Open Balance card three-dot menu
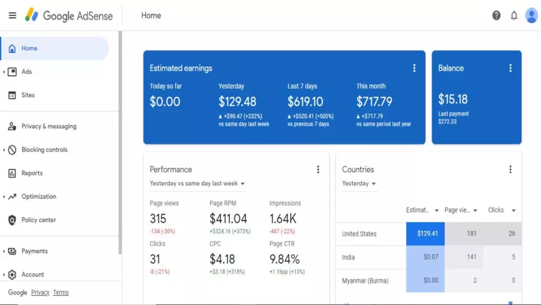Screen dimensions: 541x305 [x=510, y=68]
